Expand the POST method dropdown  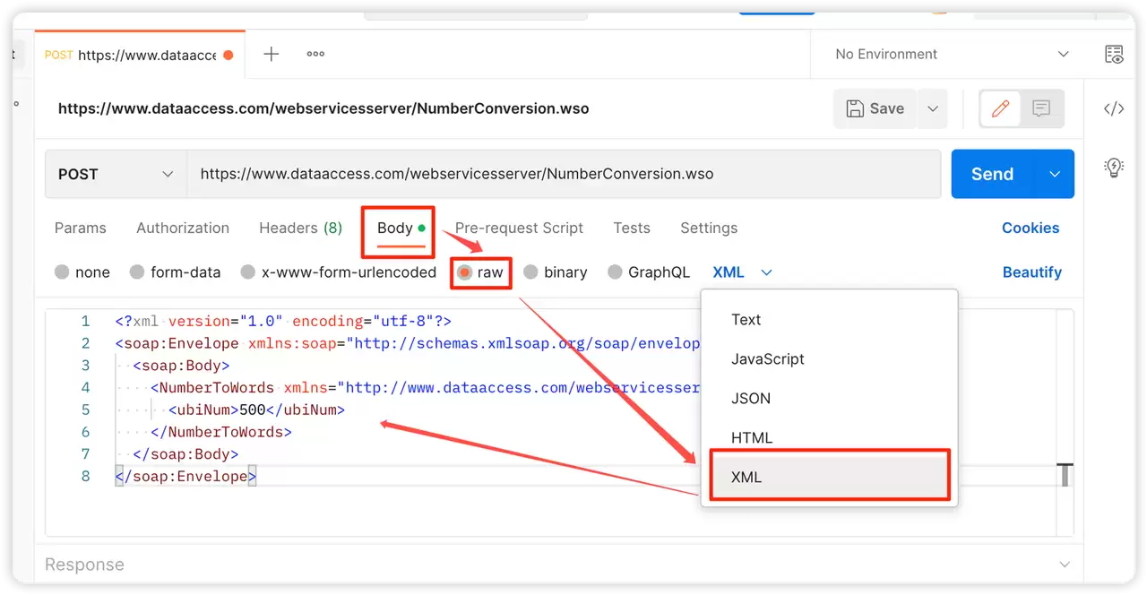(x=116, y=174)
